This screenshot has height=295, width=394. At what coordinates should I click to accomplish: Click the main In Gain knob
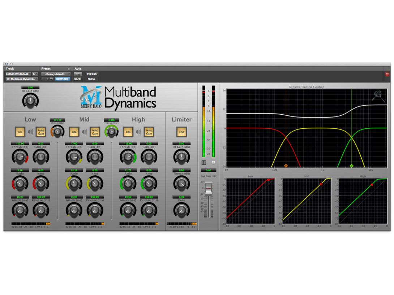(x=30, y=101)
